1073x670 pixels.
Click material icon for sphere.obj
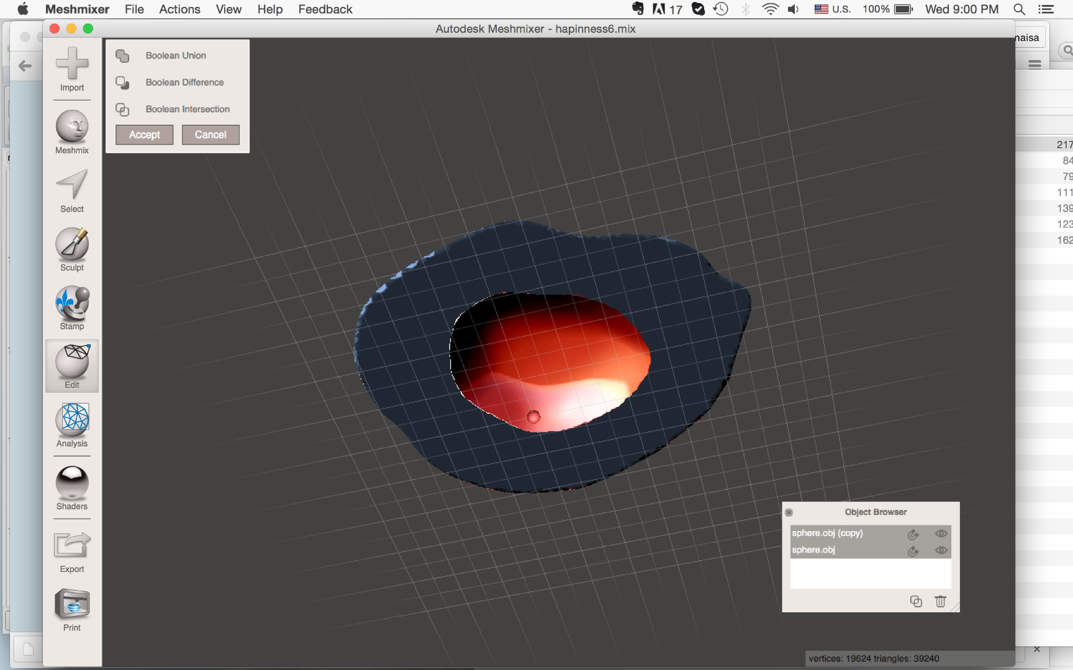click(913, 551)
